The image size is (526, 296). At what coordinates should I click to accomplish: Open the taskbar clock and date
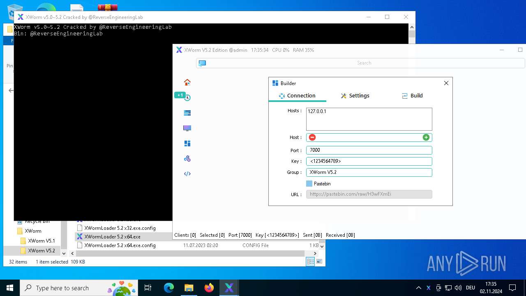491,288
